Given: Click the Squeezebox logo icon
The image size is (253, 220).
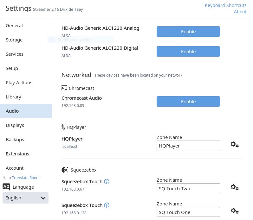Looking at the screenshot, I should coord(65,170).
